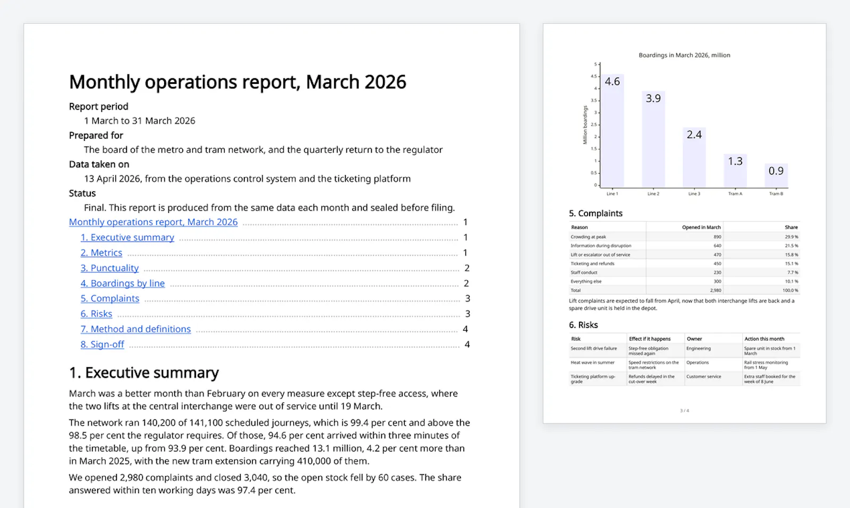Select the page 3 thumbnail's bar chart

pyautogui.click(x=684, y=124)
